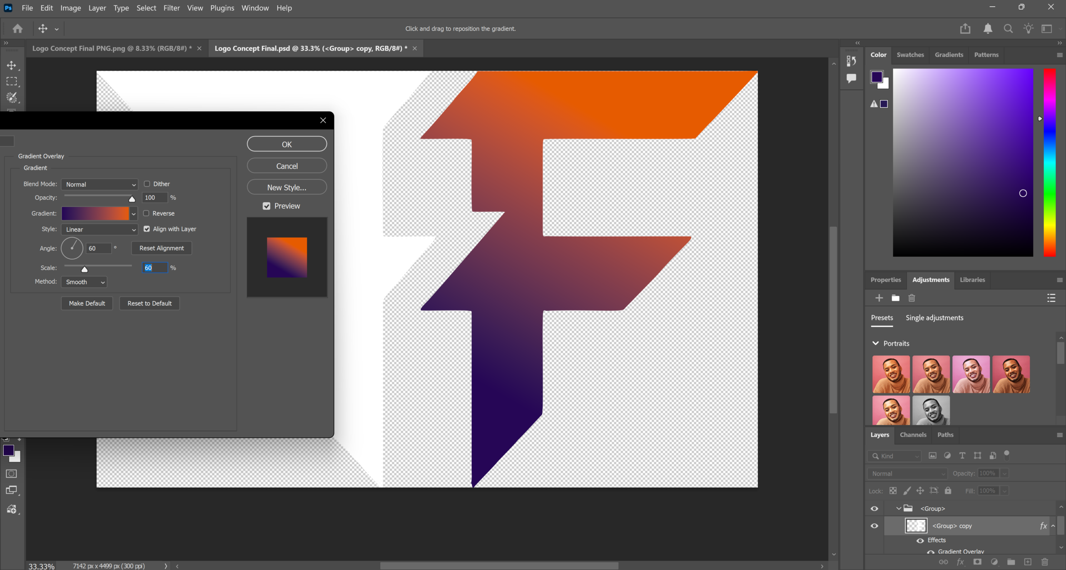
Task: Collapse the Portraits presets section
Action: (876, 343)
